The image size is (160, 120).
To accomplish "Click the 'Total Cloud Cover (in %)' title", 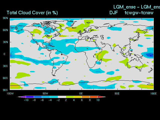I will 32,13.
